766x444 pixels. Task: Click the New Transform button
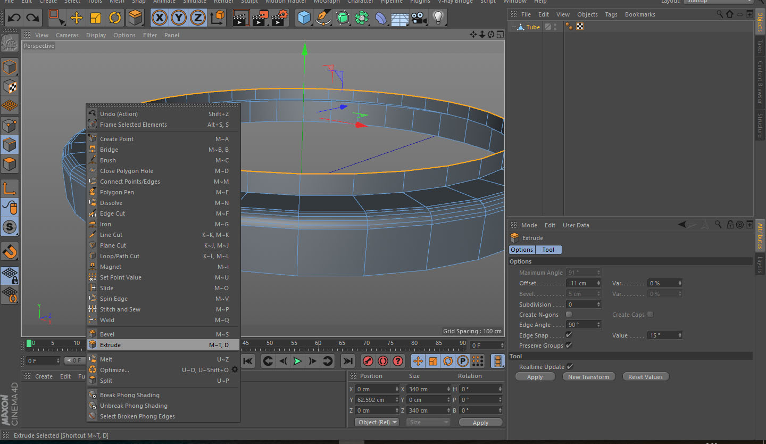588,377
